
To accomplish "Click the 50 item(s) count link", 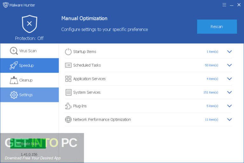I will pyautogui.click(x=212, y=65).
